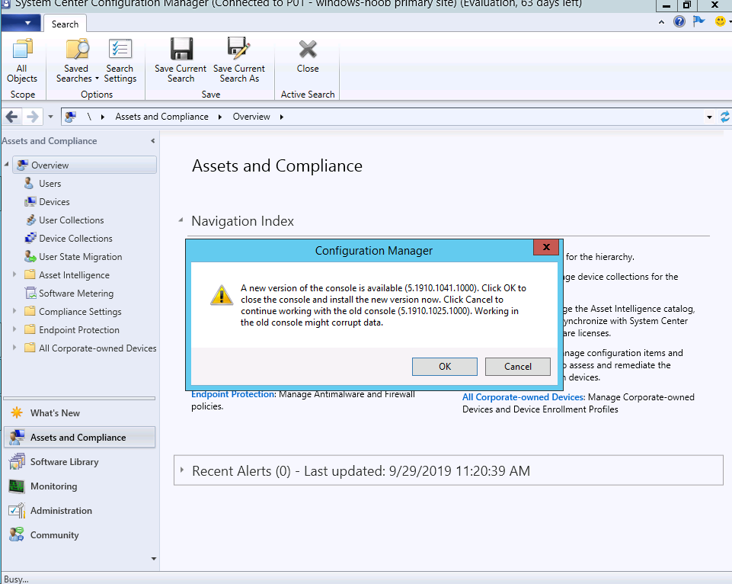Expand the Compliance Settings folder
732x584 pixels.
[14, 311]
